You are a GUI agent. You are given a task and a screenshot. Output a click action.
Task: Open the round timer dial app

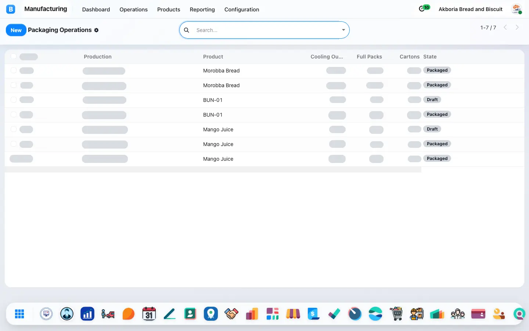tap(355, 314)
